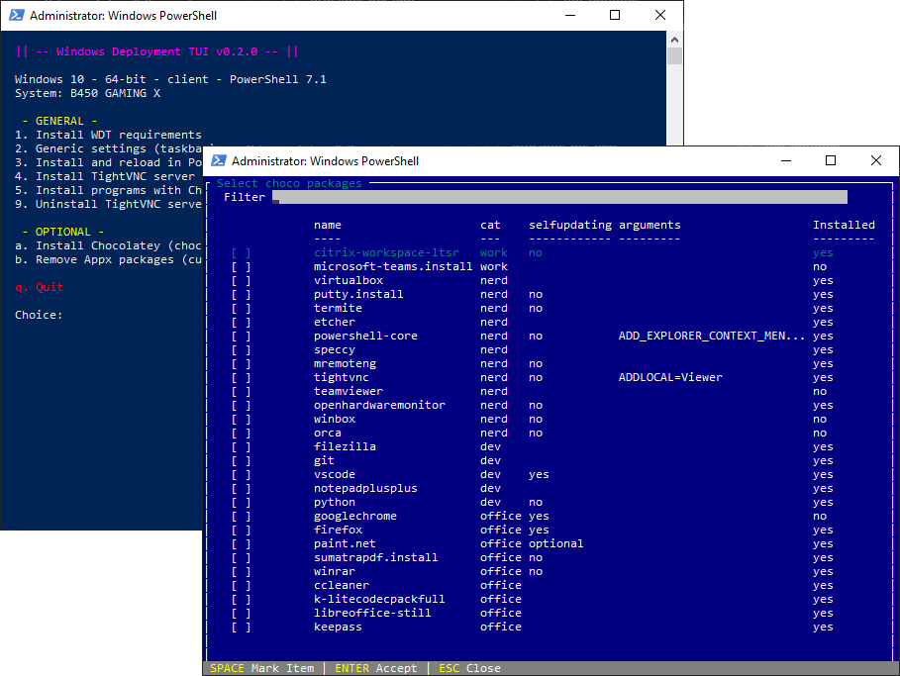Select the teamviewer package name

click(348, 391)
